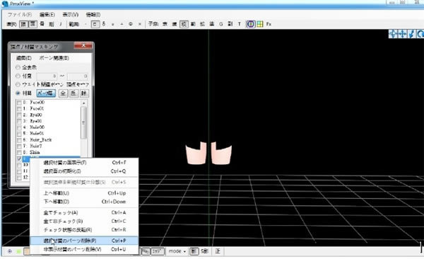Select the 任意 radio button
Image resolution: width=424 pixels, height=259 pixels.
18,76
